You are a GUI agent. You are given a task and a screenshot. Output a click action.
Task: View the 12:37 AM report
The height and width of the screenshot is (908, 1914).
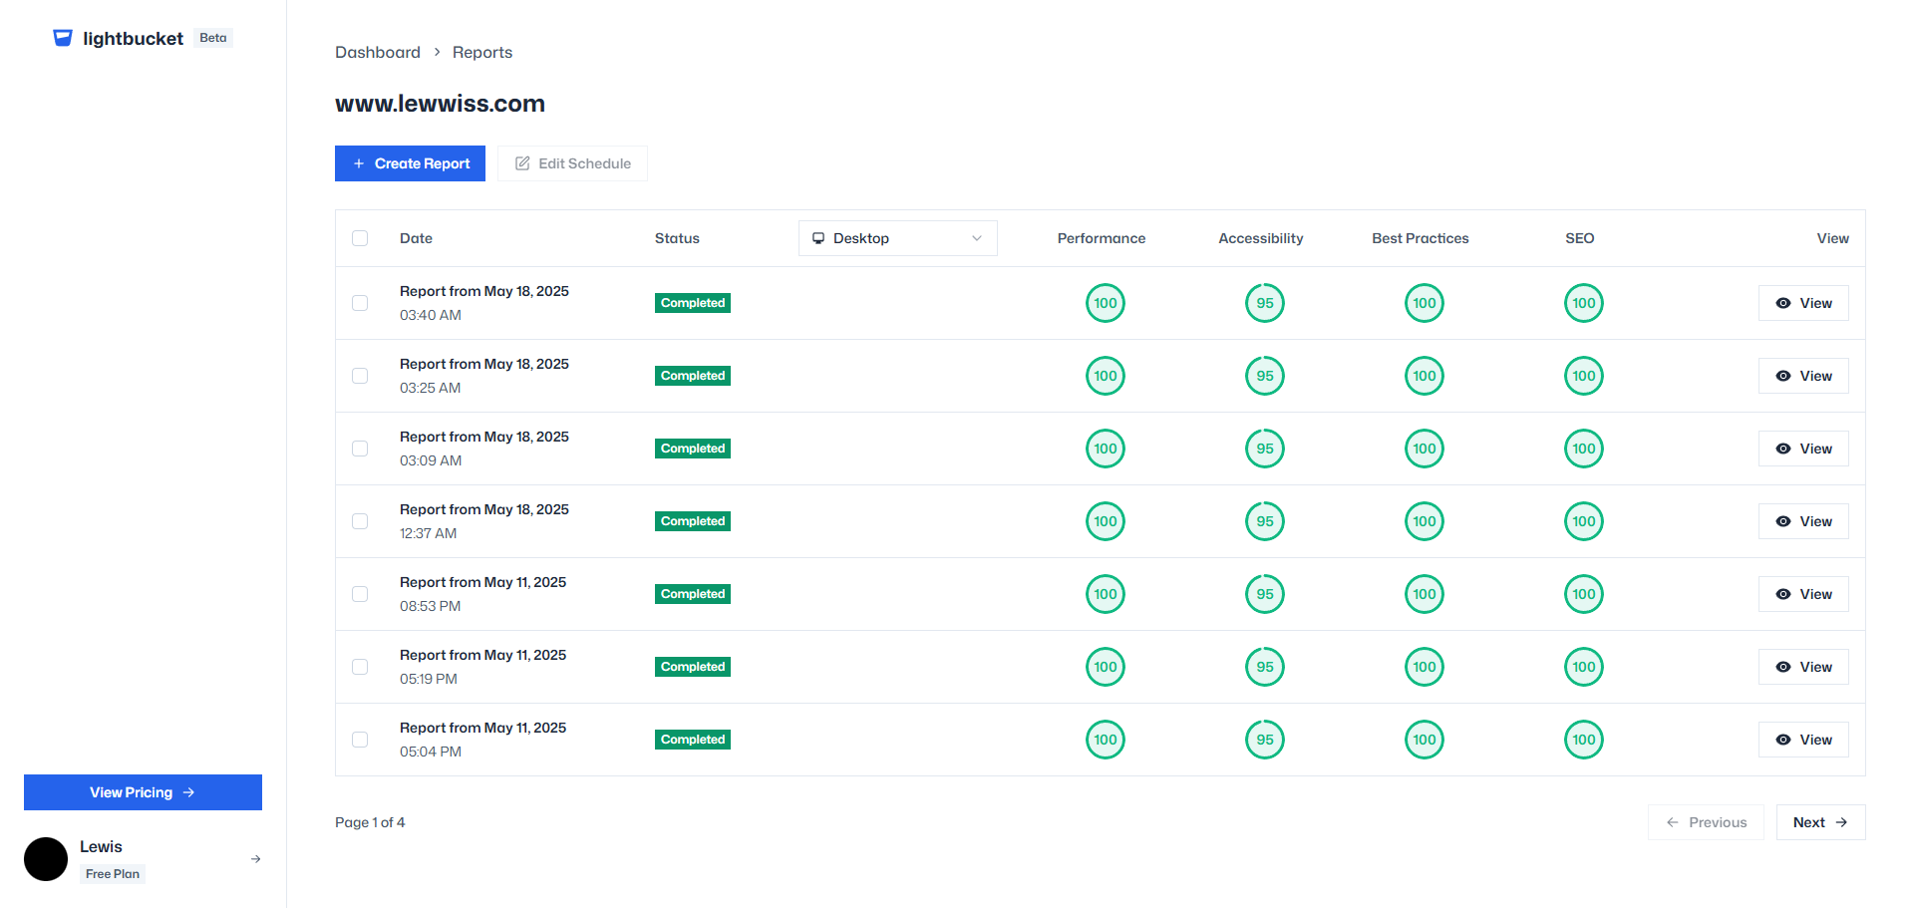(x=1803, y=521)
